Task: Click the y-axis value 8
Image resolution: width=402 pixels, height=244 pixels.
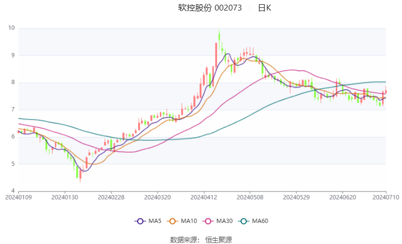Action: click(x=13, y=82)
